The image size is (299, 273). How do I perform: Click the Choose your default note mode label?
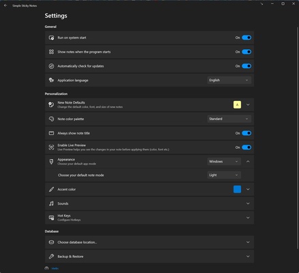click(x=81, y=175)
